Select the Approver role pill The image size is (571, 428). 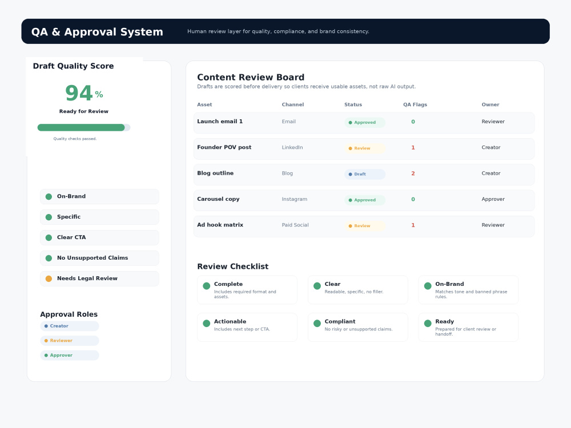pyautogui.click(x=70, y=355)
